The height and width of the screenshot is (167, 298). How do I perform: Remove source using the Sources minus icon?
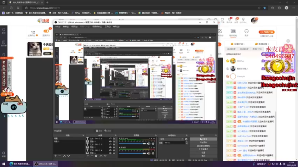coord(92,156)
